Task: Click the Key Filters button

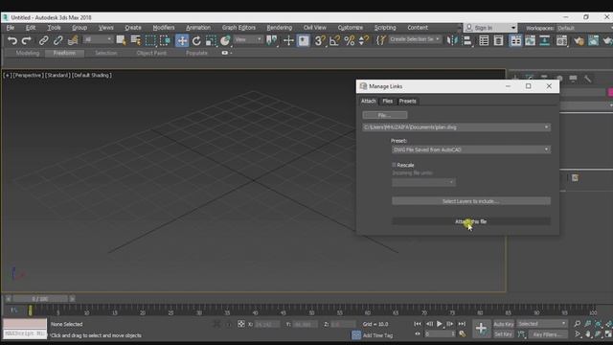Action: point(547,334)
